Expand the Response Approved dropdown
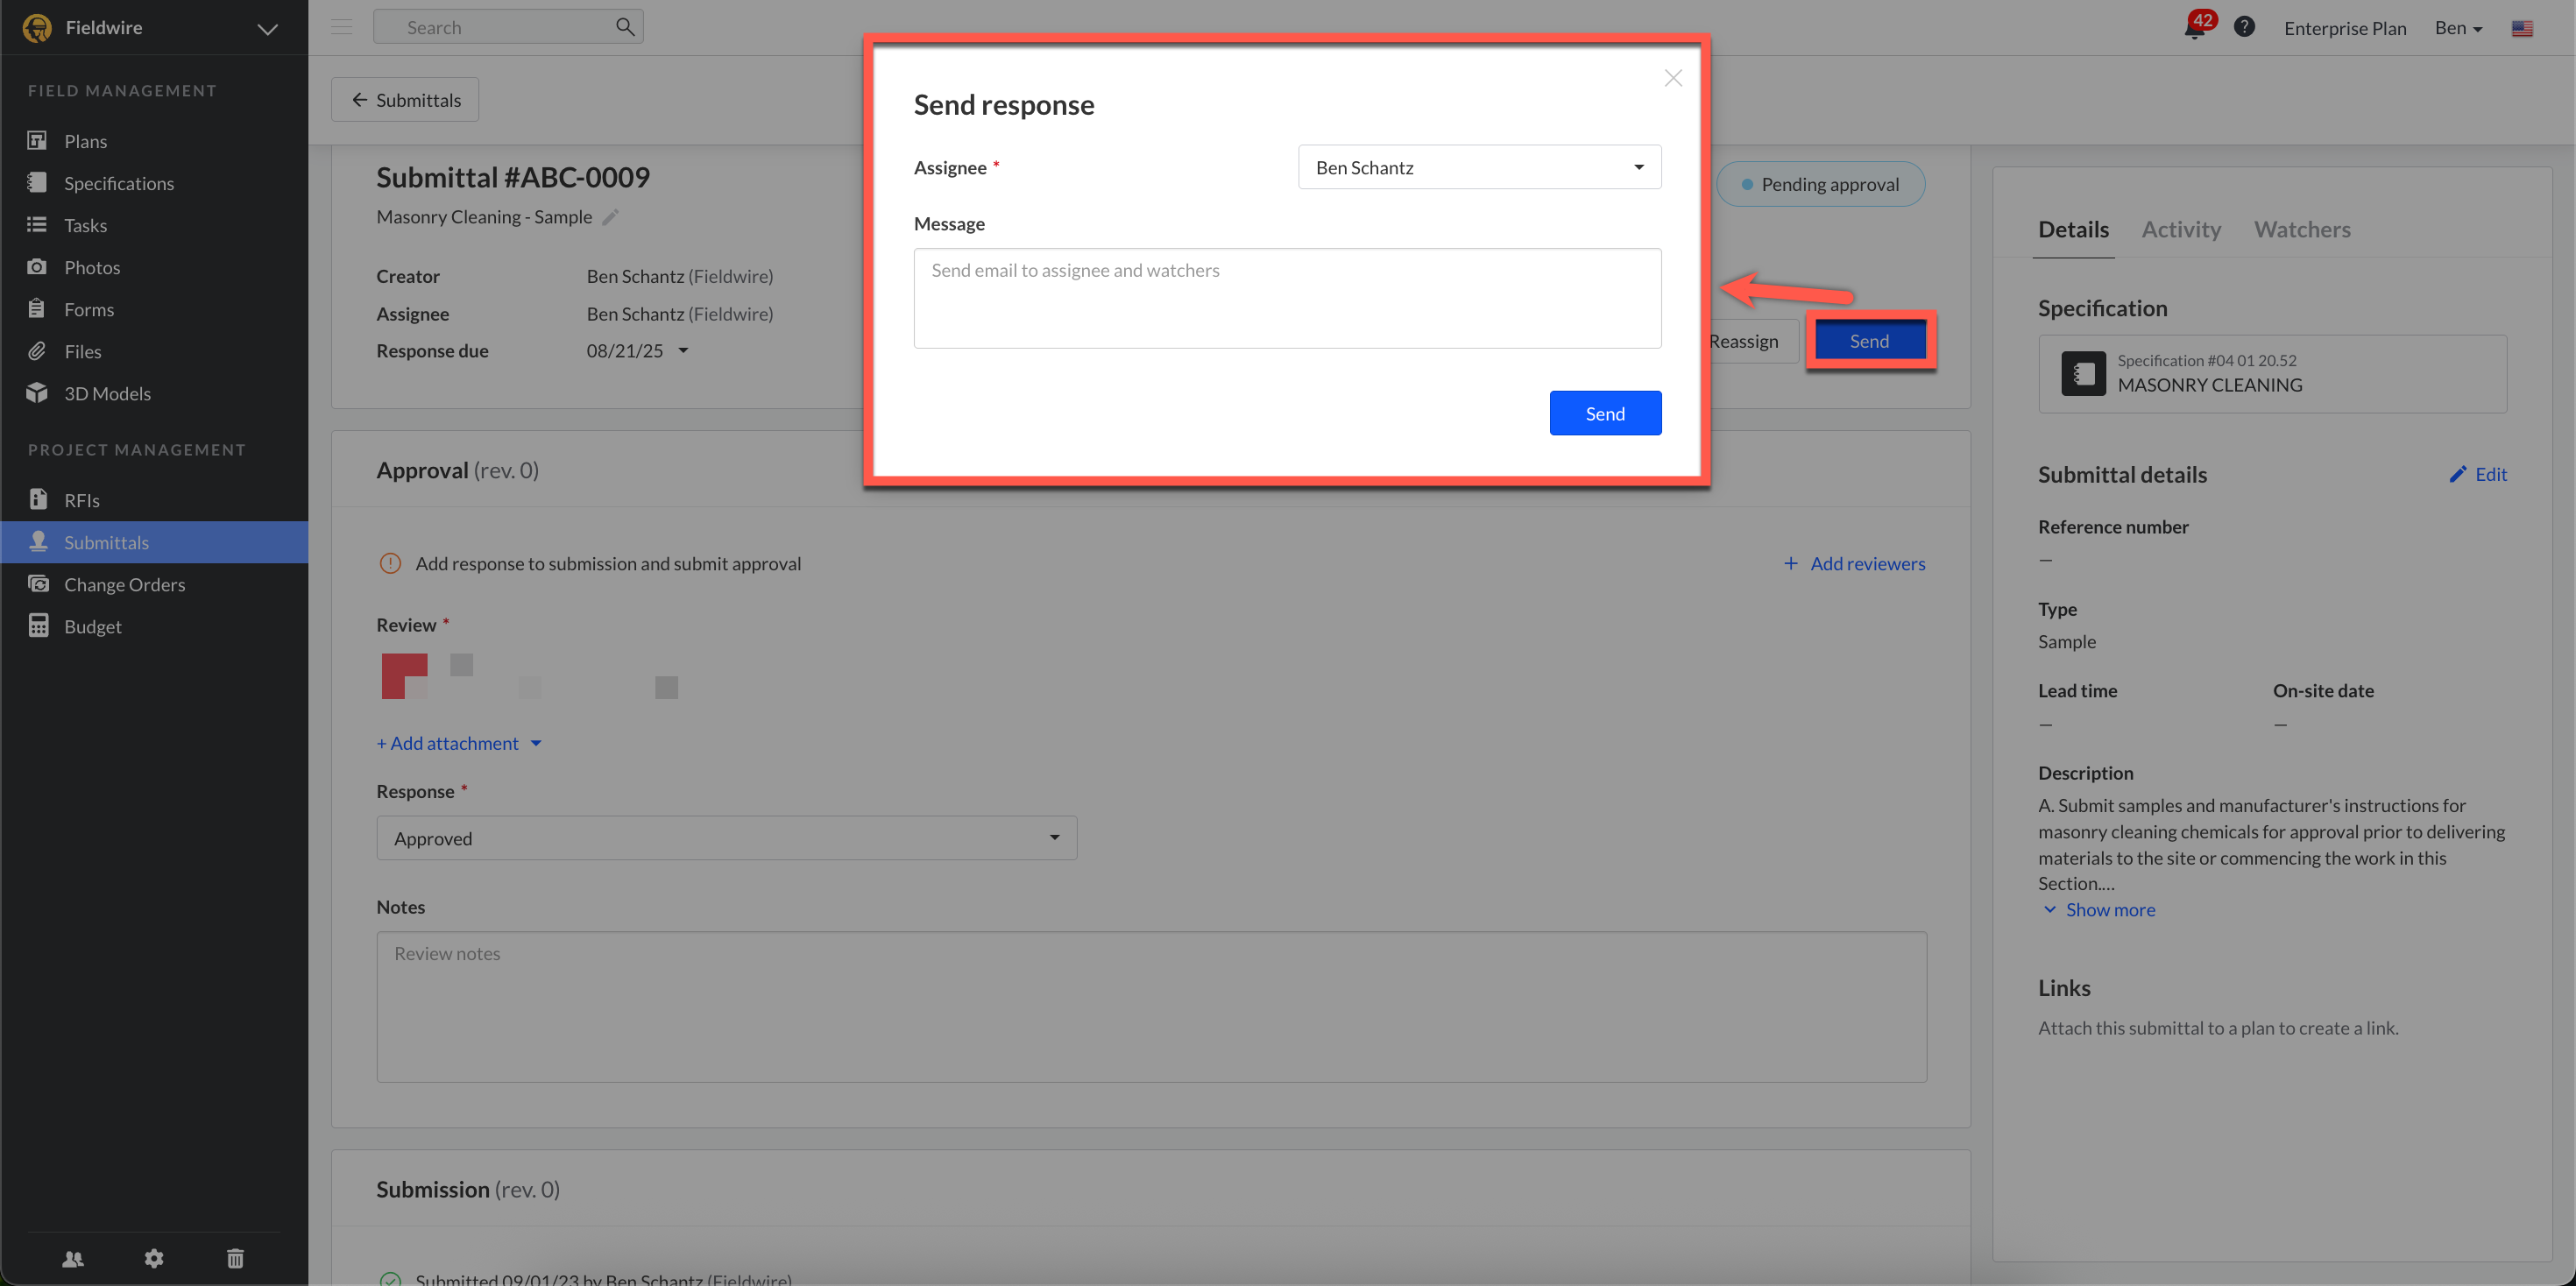The height and width of the screenshot is (1286, 2576). [x=726, y=838]
